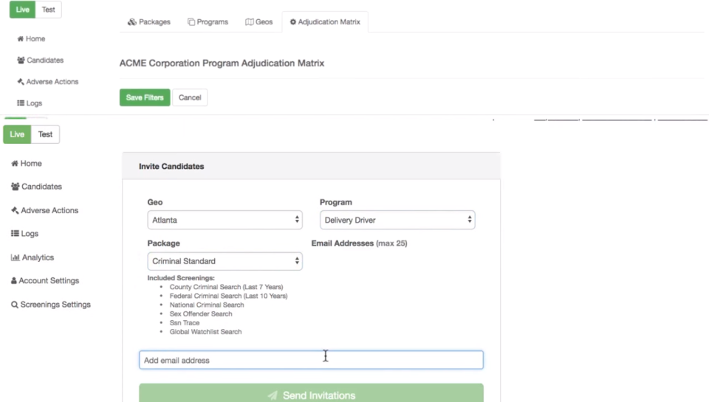The height and width of the screenshot is (402, 709).
Task: Go to the Geos tab
Action: (259, 21)
